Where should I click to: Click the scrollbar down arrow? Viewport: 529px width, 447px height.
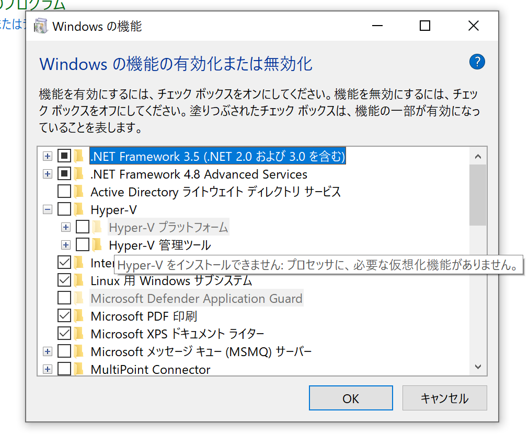point(478,367)
